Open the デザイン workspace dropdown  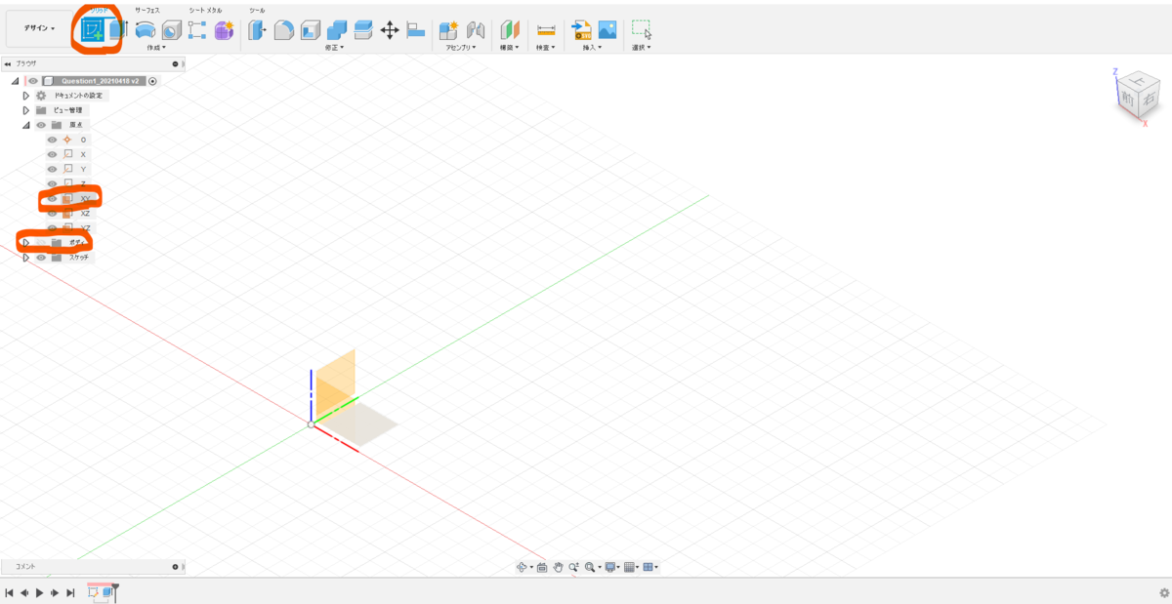point(39,28)
